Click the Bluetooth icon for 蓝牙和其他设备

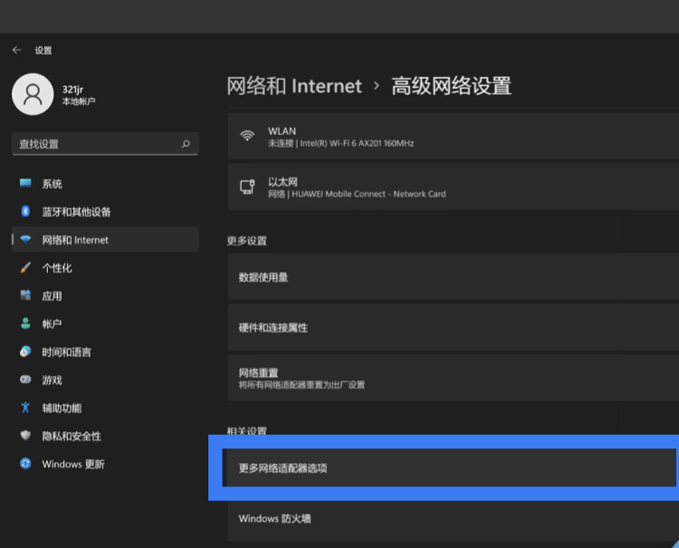click(x=25, y=211)
